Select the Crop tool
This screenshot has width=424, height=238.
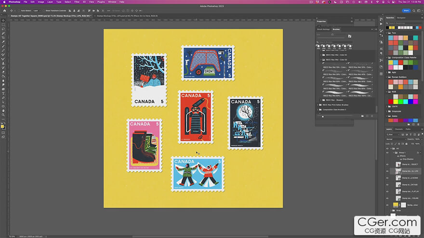pyautogui.click(x=3, y=38)
